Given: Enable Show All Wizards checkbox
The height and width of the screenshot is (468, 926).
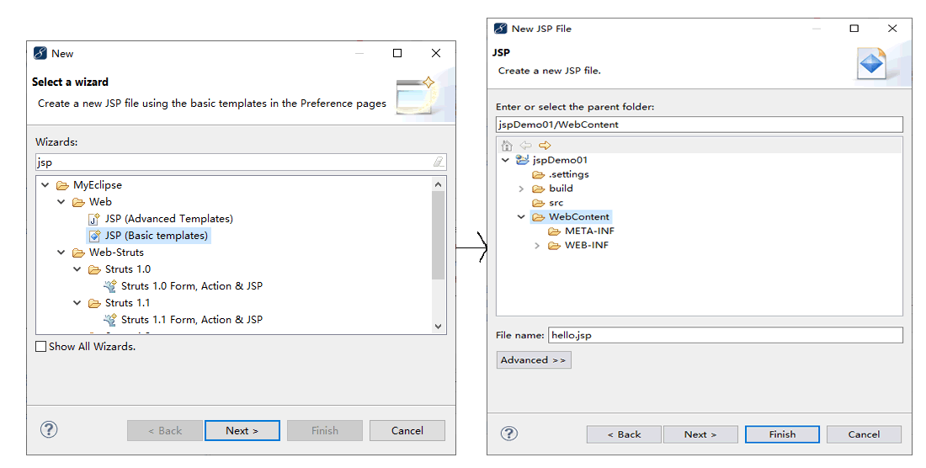Looking at the screenshot, I should click(40, 347).
